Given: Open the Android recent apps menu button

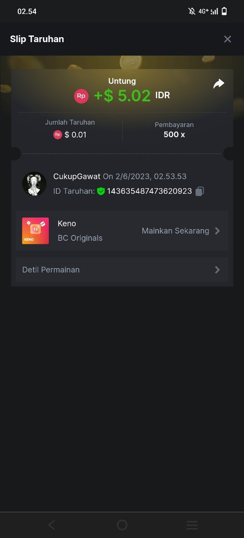Looking at the screenshot, I should point(192,525).
